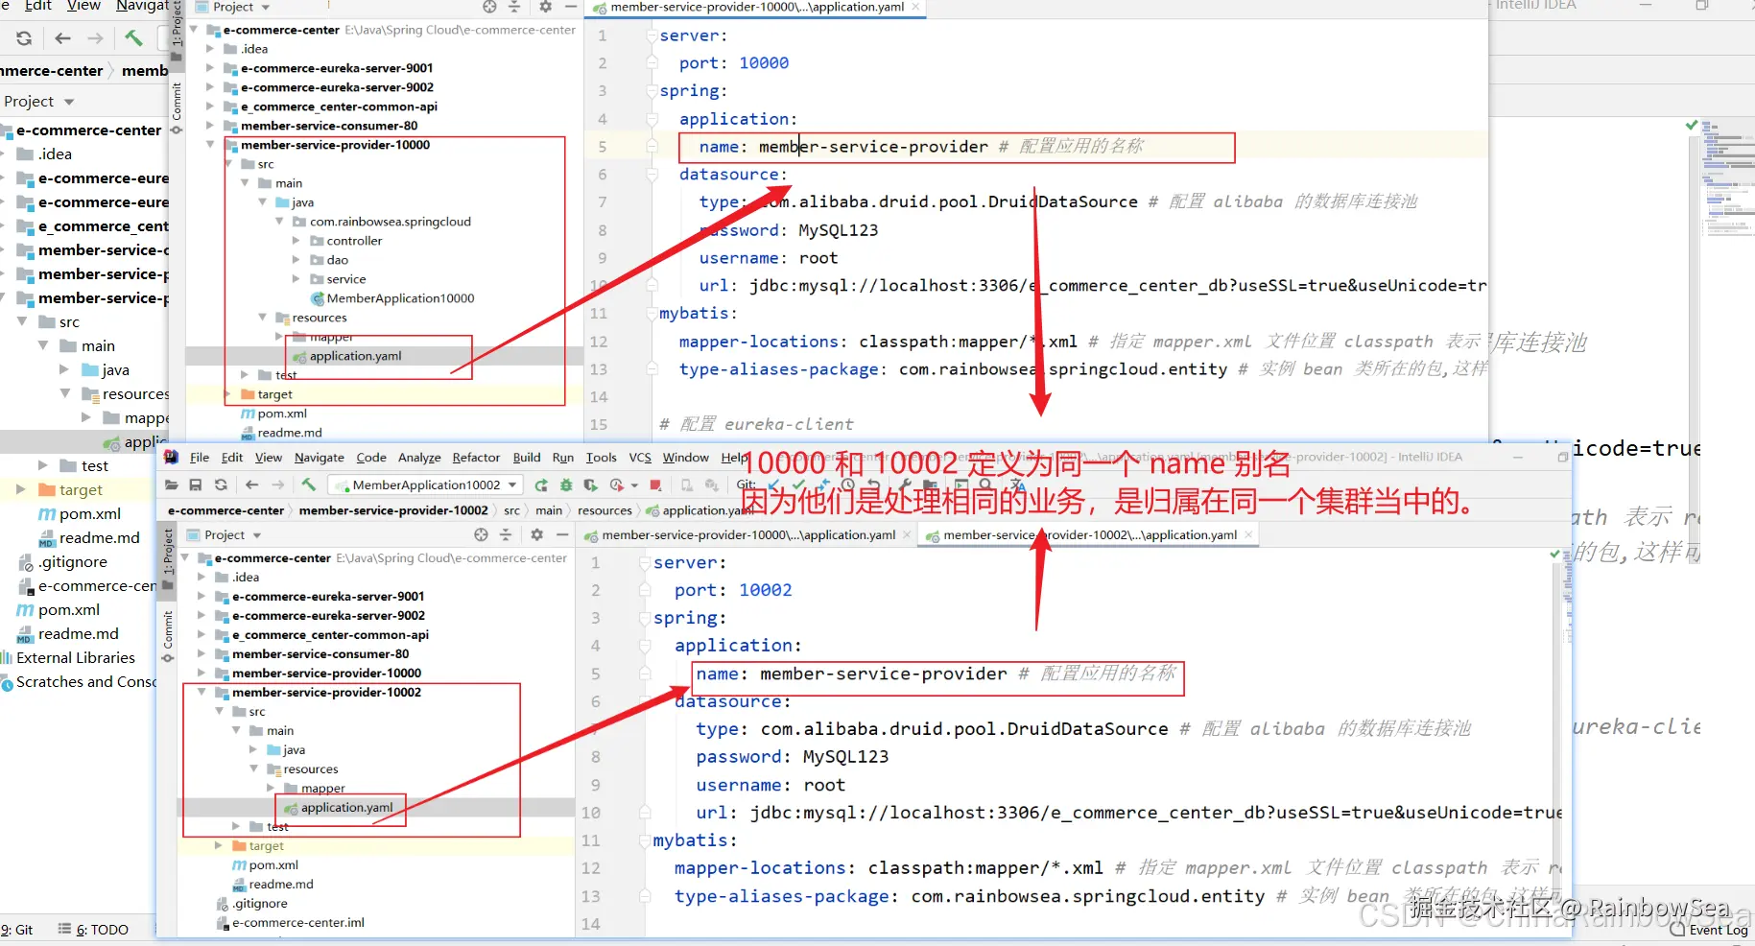Locate current file in top Project panel
This screenshot has height=946, width=1755.
(x=489, y=7)
